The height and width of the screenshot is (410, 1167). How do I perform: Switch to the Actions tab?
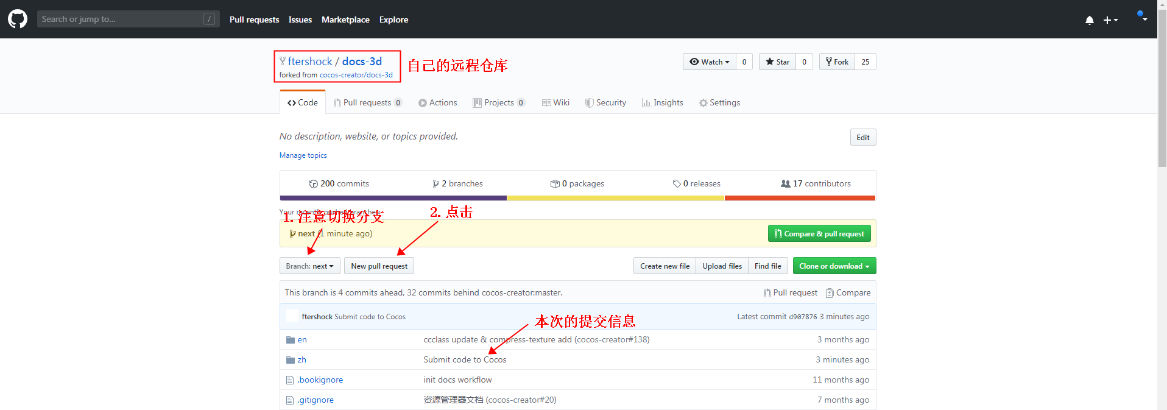coord(437,102)
